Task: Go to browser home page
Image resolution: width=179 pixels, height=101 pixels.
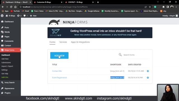Action: [x=15, y=7]
